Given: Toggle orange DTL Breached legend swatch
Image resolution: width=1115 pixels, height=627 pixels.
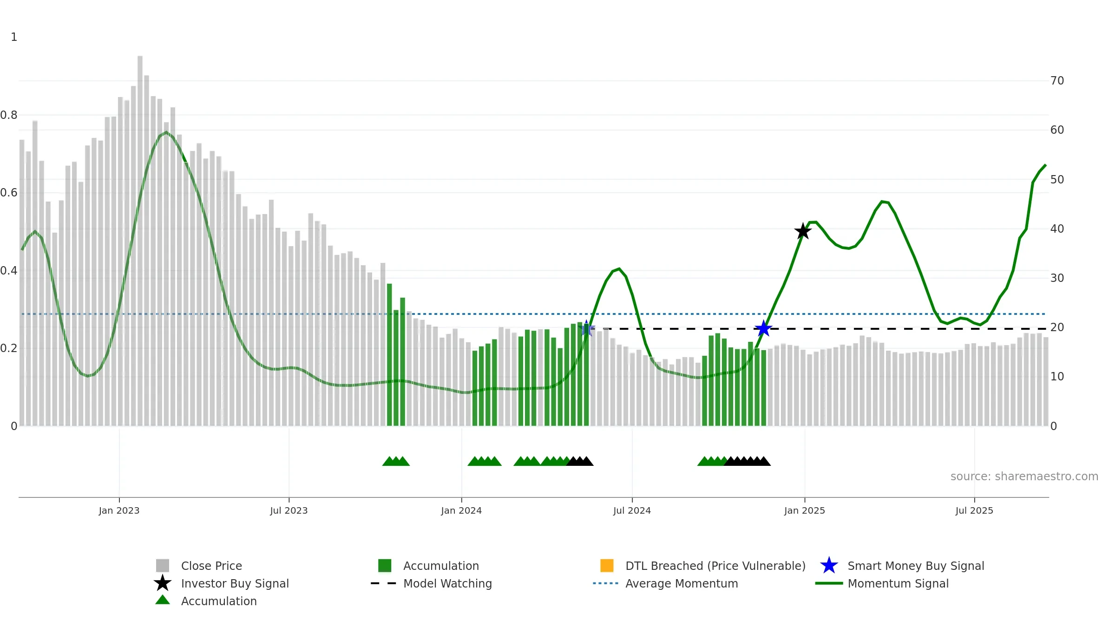Looking at the screenshot, I should tap(607, 565).
